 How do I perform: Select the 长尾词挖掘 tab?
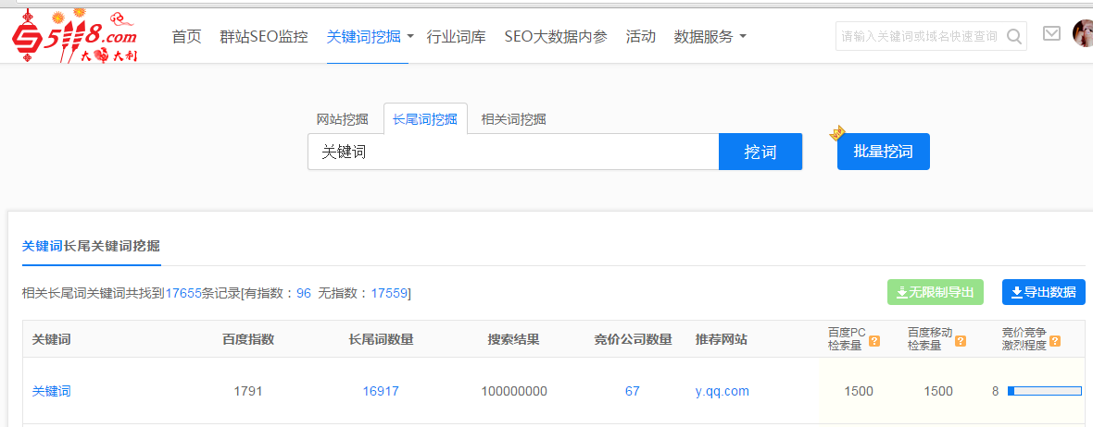425,119
